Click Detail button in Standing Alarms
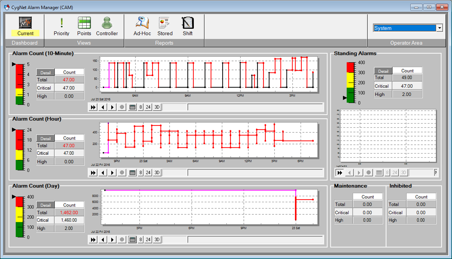452x259 pixels. (x=383, y=71)
